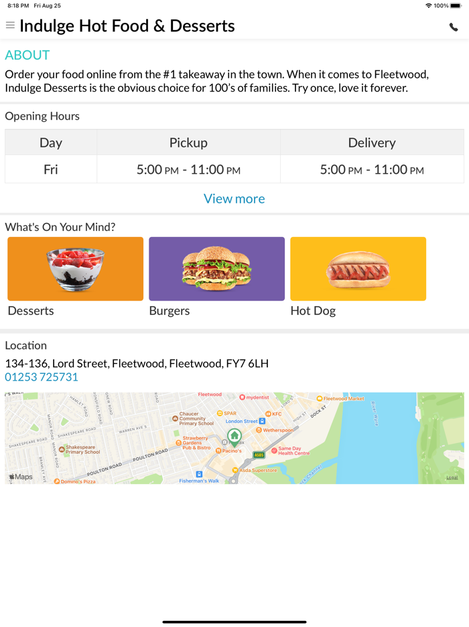Choose the Hot Dog category

(x=358, y=269)
